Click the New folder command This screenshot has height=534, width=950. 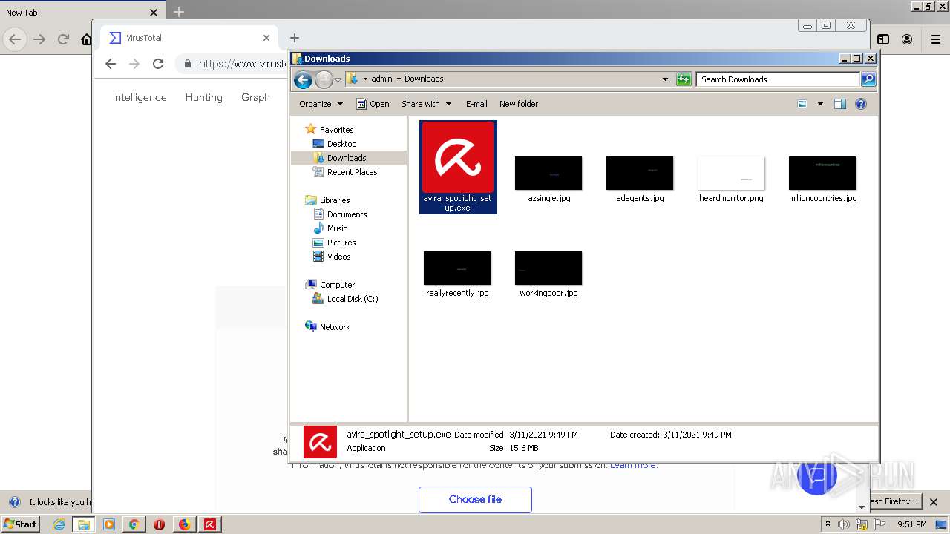point(519,104)
